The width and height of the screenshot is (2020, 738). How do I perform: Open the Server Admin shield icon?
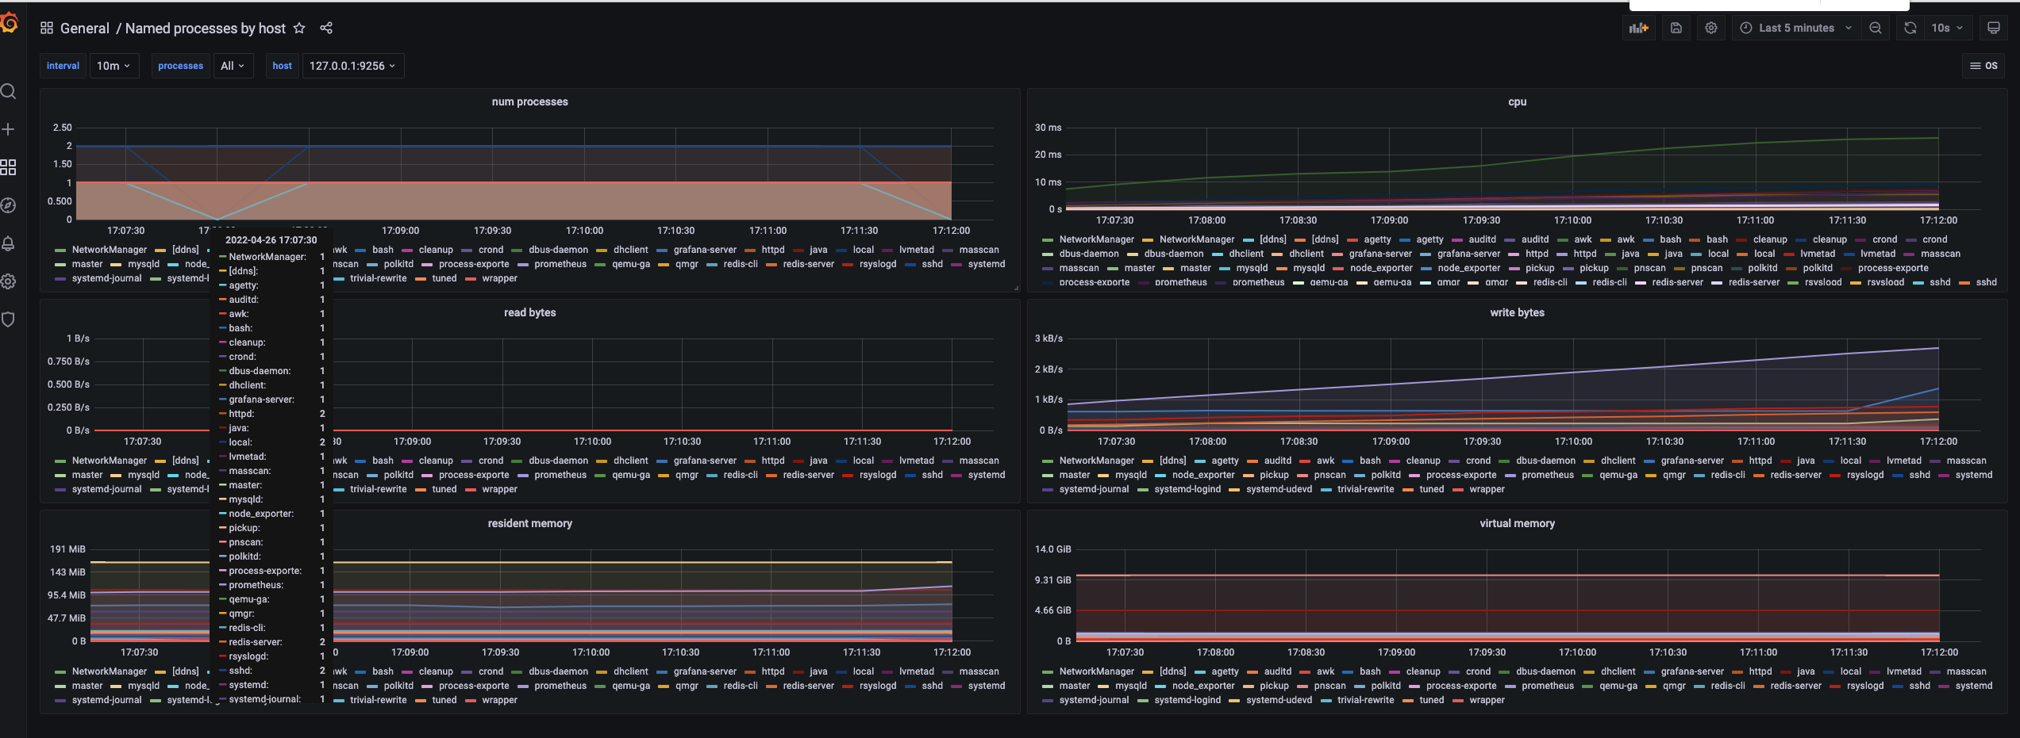[9, 319]
